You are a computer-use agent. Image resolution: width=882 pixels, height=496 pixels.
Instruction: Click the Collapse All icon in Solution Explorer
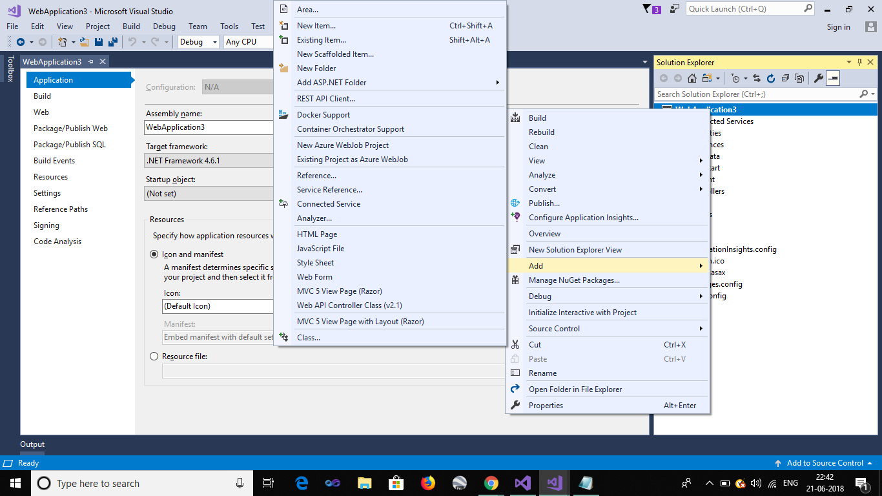(785, 79)
